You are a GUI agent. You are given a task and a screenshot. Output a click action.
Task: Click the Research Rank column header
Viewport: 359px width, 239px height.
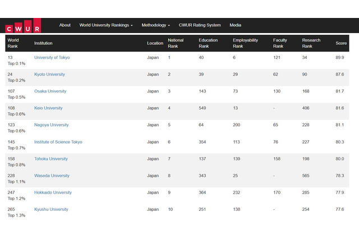tap(311, 43)
